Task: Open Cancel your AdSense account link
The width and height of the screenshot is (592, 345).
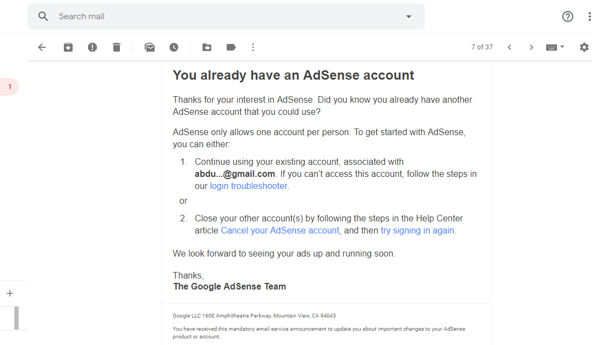Action: [279, 231]
